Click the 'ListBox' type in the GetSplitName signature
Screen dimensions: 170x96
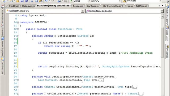pos(83,36)
